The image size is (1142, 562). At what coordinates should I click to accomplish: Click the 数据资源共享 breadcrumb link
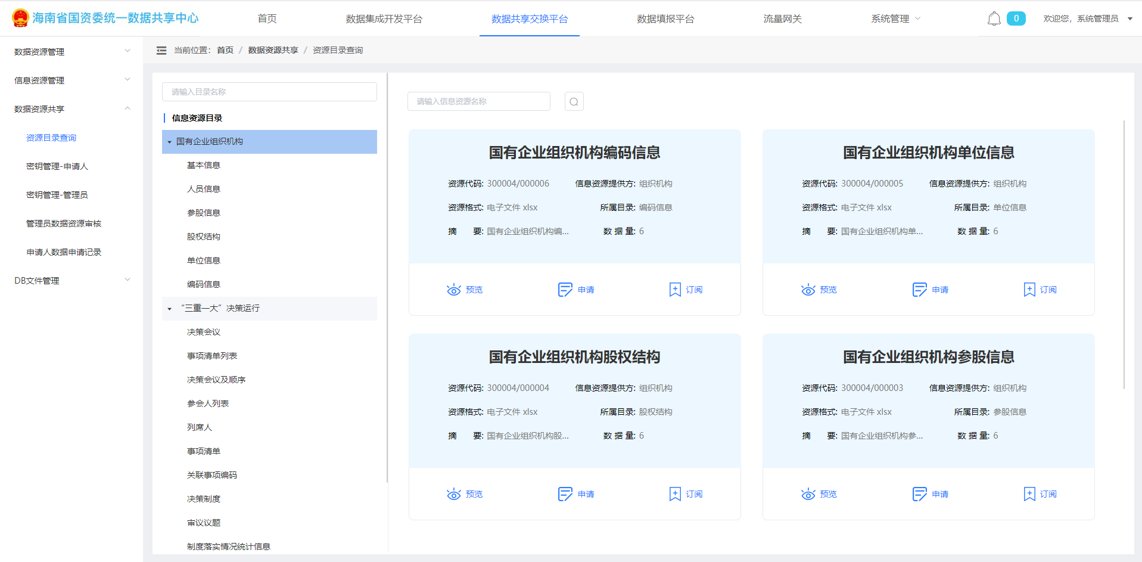[273, 51]
